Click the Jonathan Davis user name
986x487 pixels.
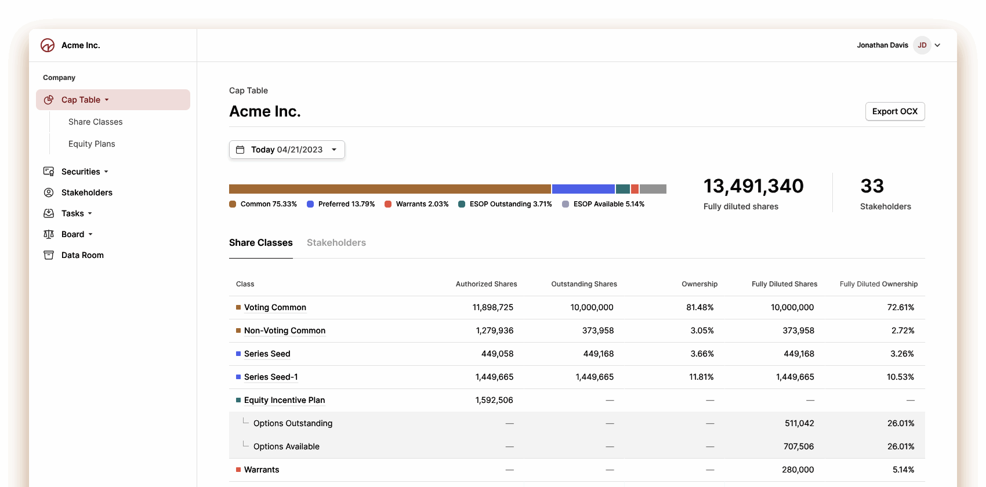(x=883, y=45)
